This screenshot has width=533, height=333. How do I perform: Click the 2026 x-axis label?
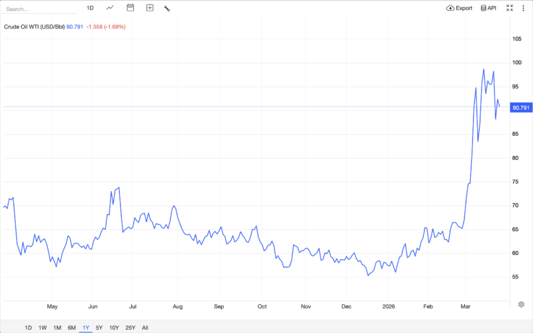click(x=388, y=306)
